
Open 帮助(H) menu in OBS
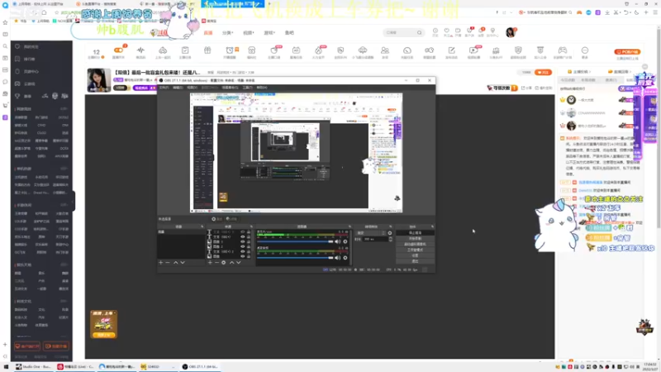pos(262,88)
